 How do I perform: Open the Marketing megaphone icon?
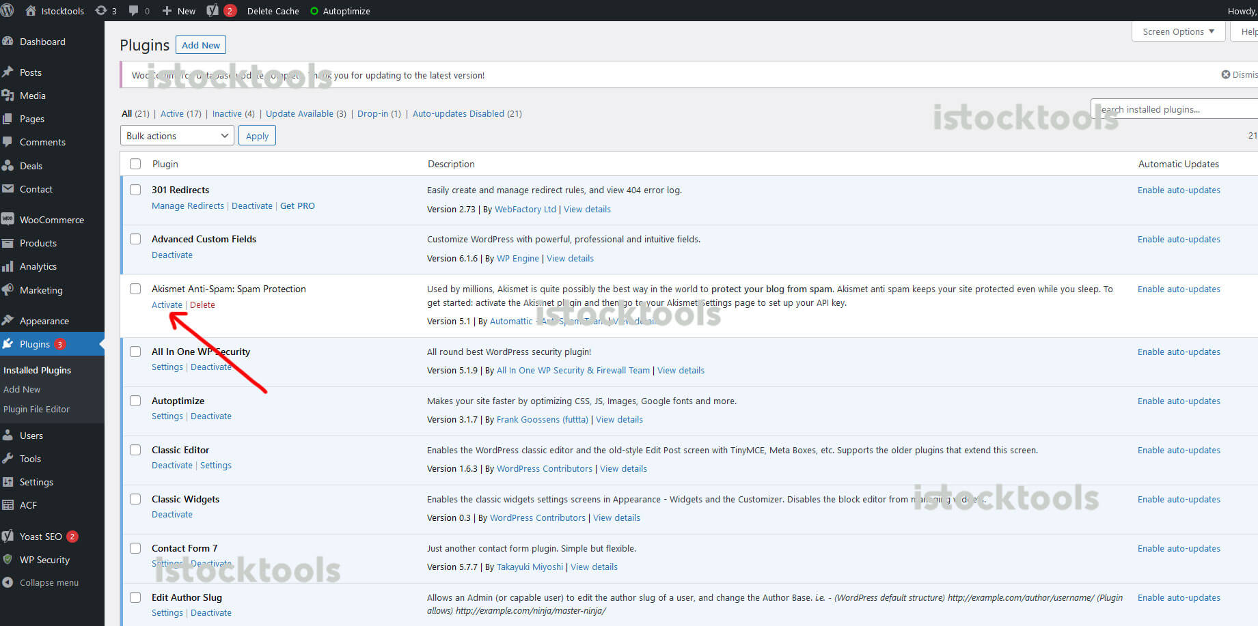click(x=8, y=290)
